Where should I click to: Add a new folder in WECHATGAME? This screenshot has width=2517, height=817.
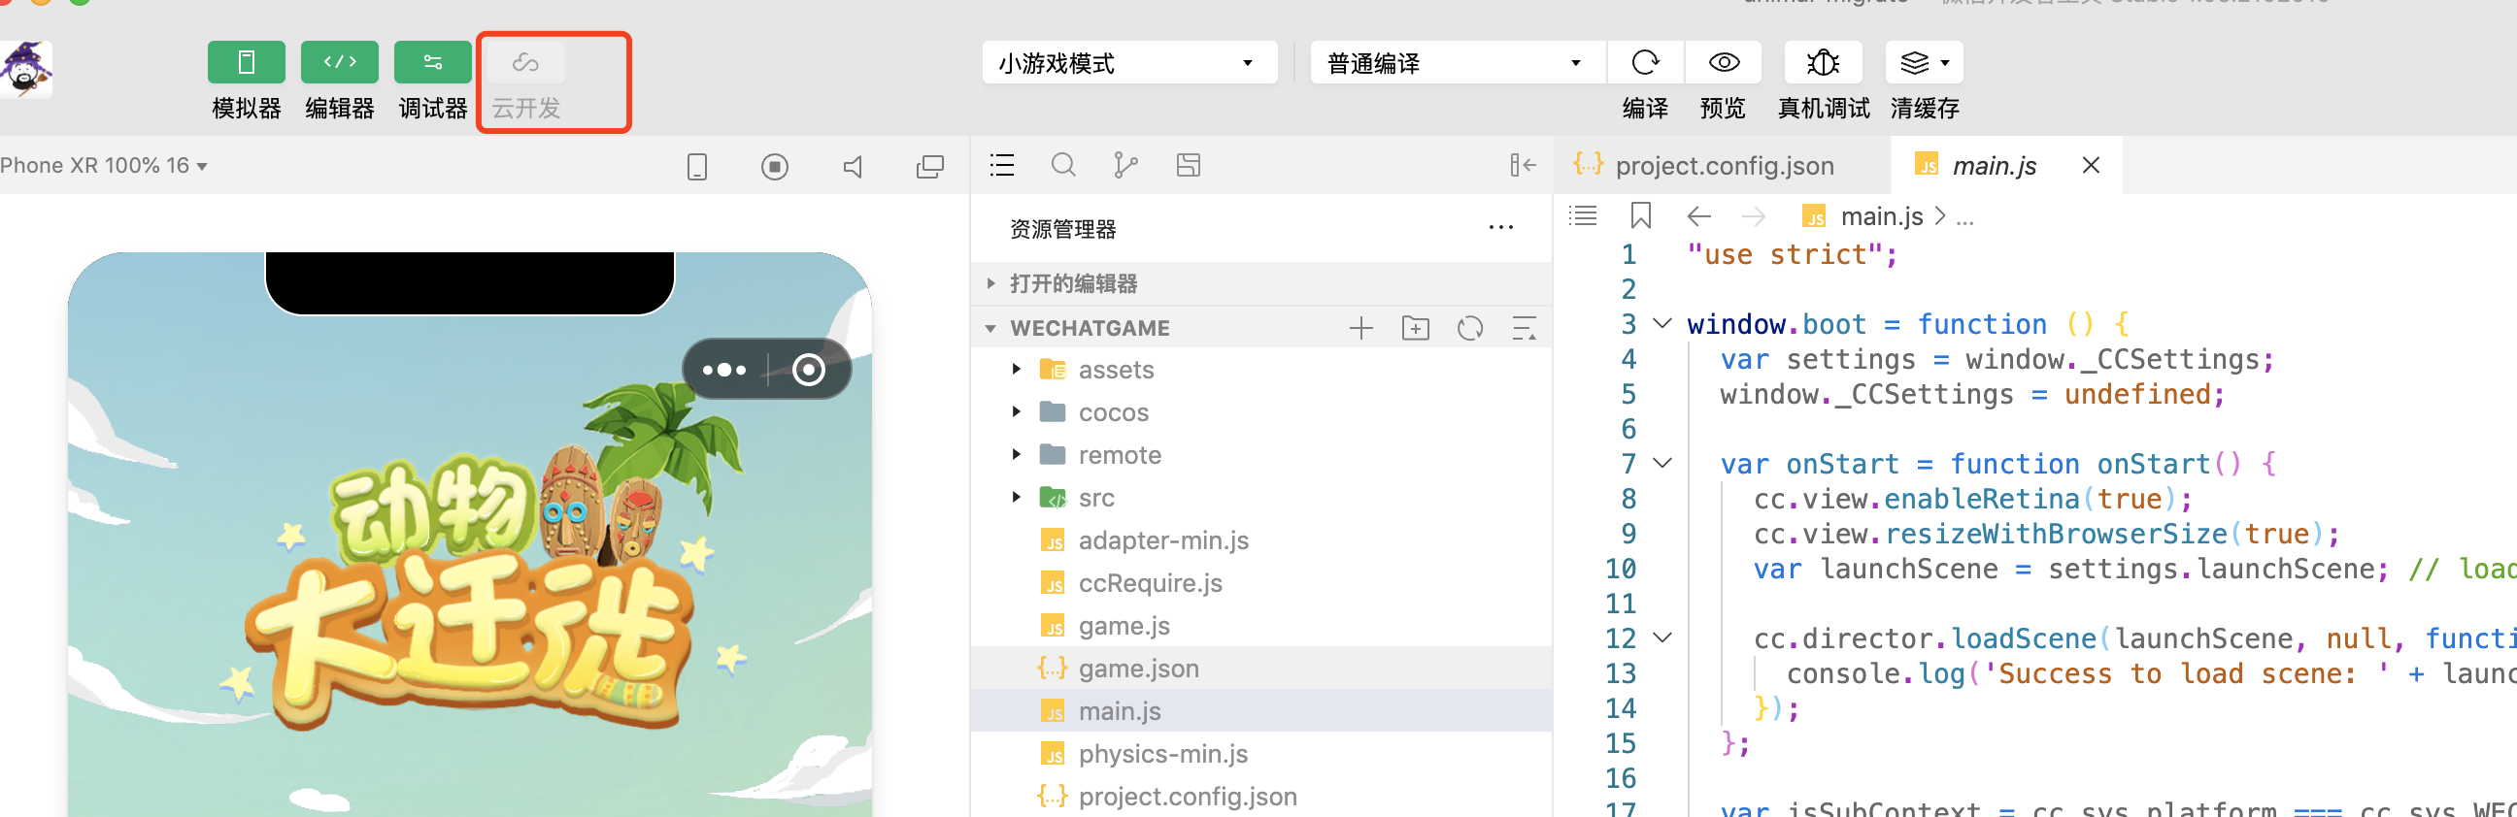pyautogui.click(x=1416, y=328)
